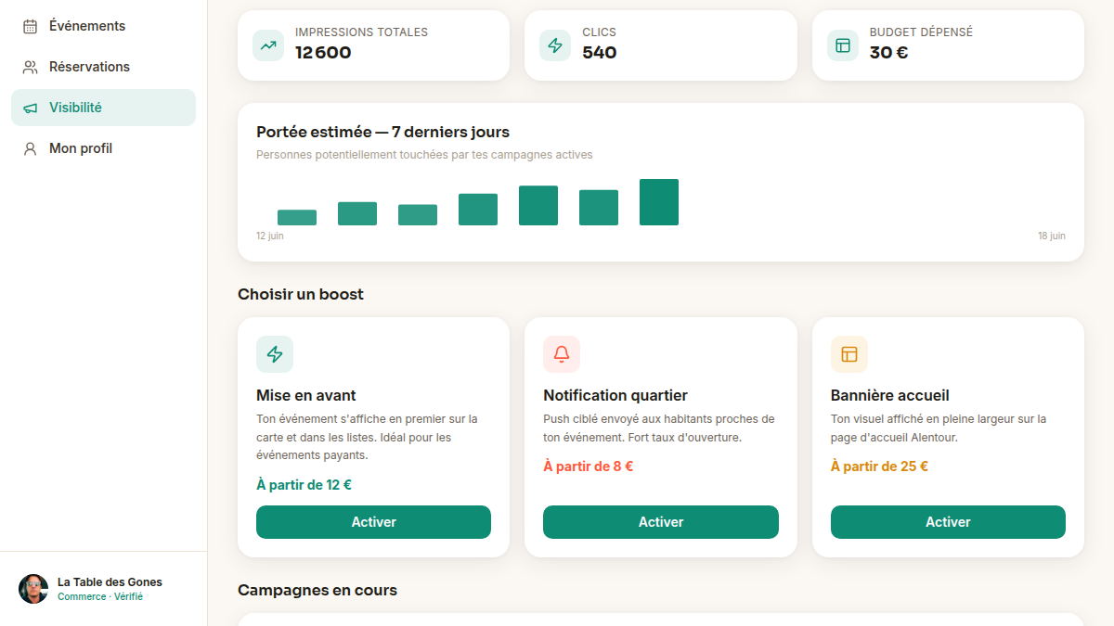Click the red bell icon above Notification quartier

click(x=562, y=354)
